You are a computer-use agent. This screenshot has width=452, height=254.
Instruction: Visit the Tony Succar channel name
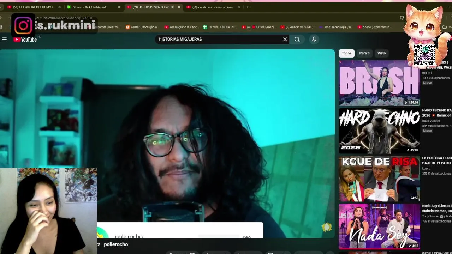[x=431, y=216]
